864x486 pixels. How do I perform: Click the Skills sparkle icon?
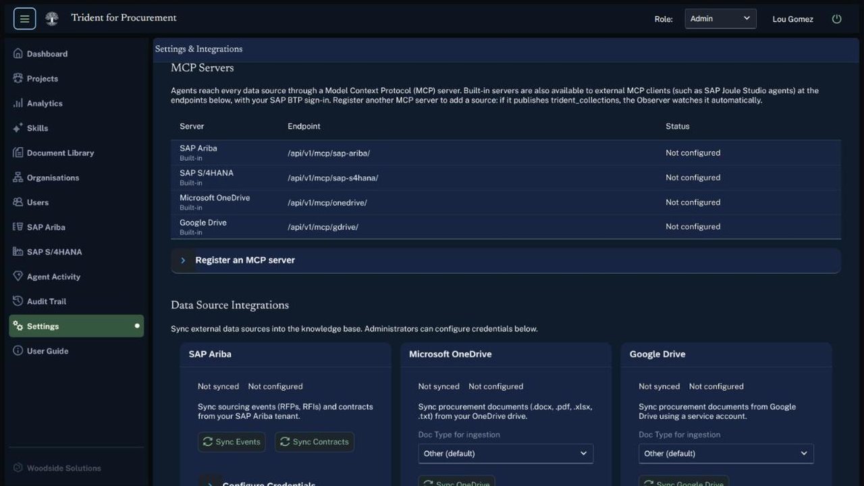point(18,128)
